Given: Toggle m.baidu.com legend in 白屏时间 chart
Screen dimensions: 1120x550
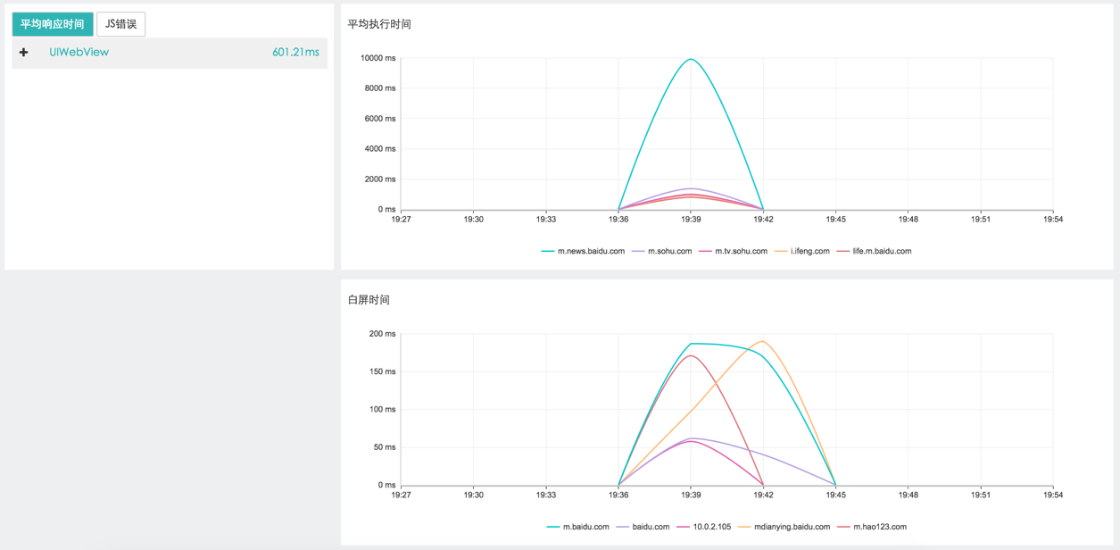Looking at the screenshot, I should [577, 527].
